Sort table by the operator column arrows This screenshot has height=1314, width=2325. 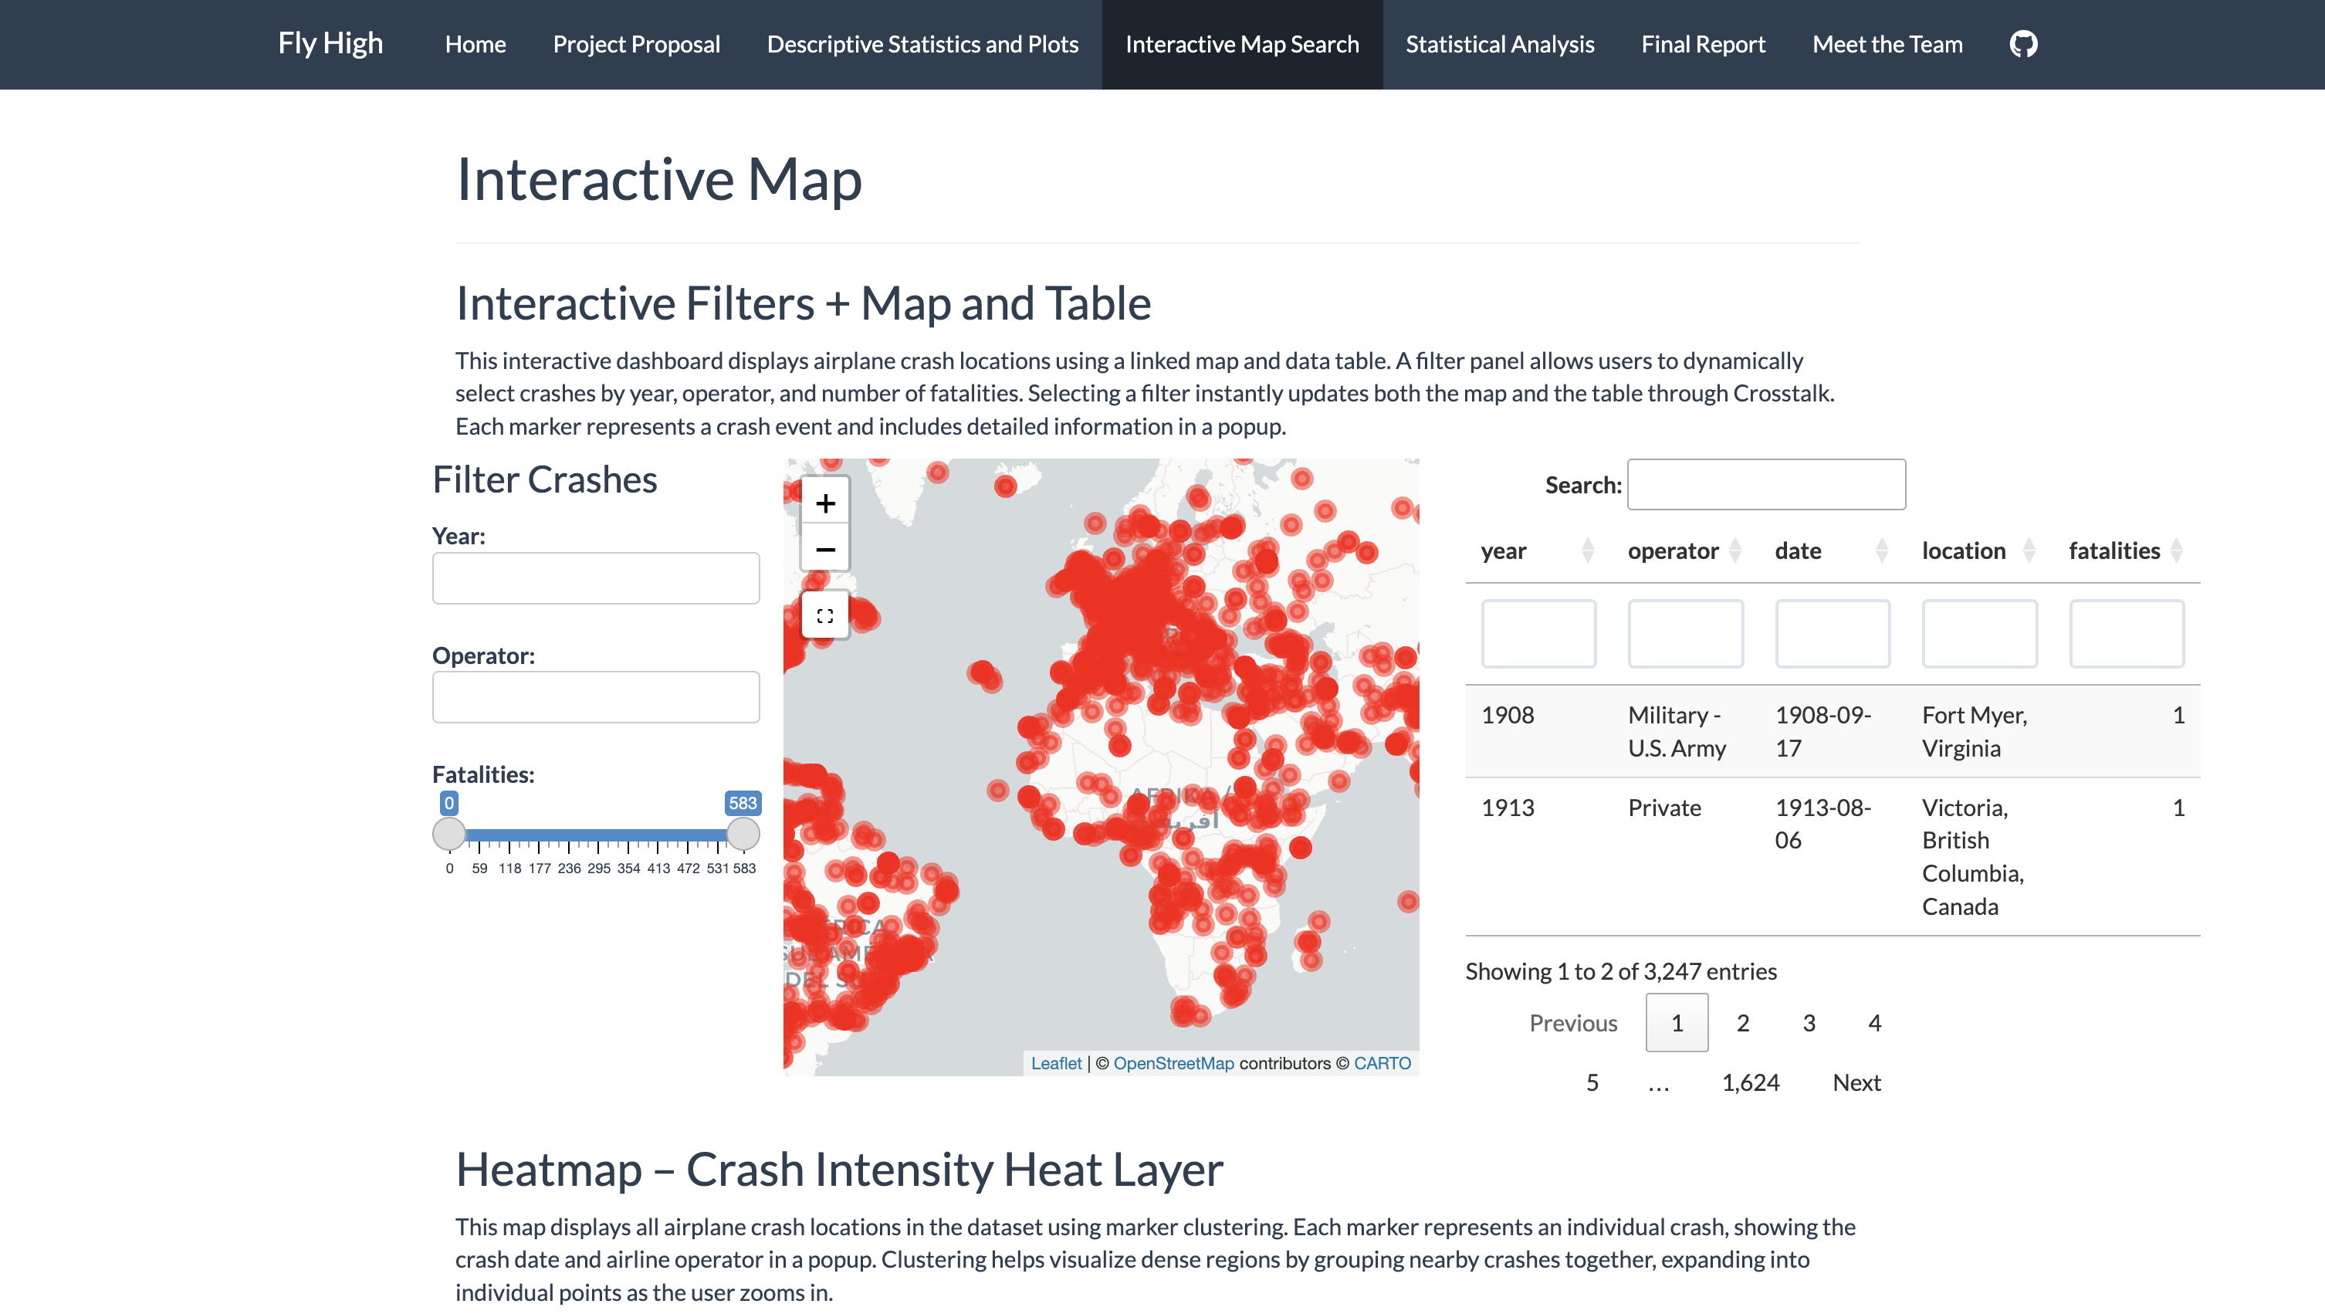click(1734, 550)
